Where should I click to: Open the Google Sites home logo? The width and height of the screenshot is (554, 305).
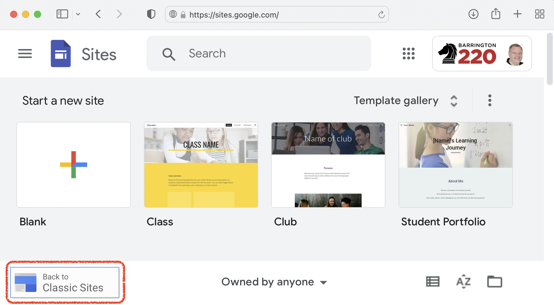point(61,54)
